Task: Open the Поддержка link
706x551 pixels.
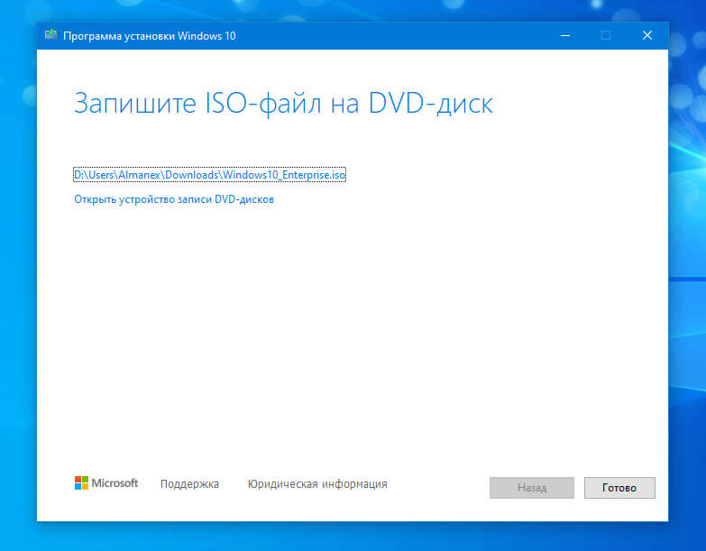Action: point(189,484)
